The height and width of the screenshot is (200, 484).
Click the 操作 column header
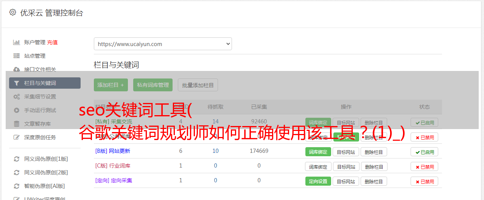(x=346, y=107)
